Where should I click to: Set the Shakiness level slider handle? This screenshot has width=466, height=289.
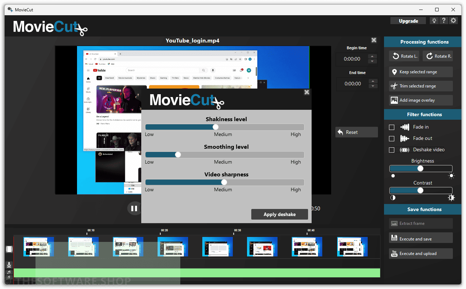click(x=215, y=127)
